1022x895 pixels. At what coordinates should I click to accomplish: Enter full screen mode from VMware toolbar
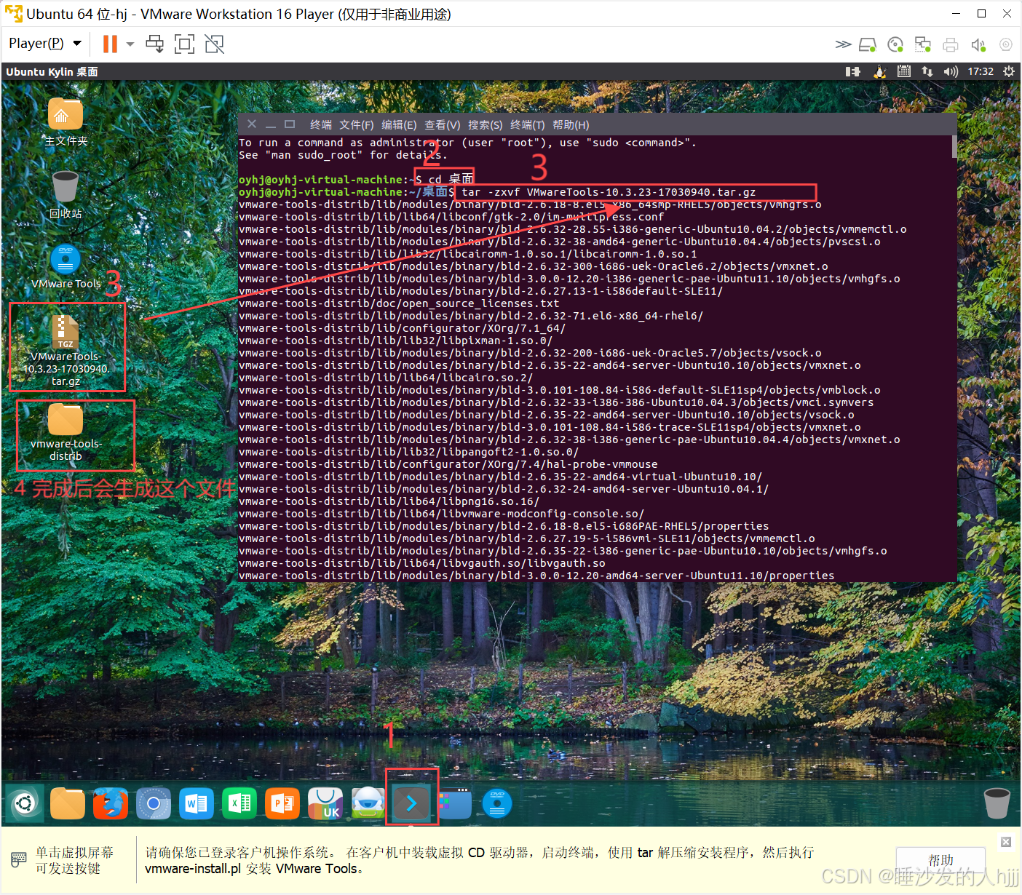pos(185,44)
